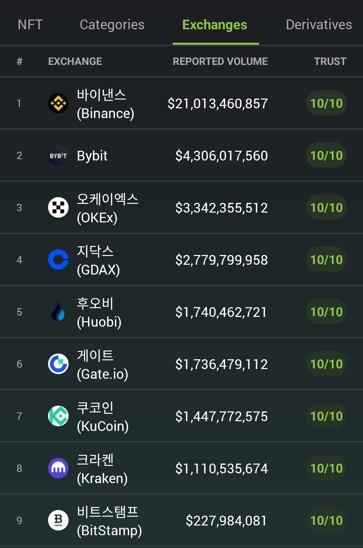363x548 pixels.
Task: Sort by Exchange column header
Action: click(x=75, y=61)
